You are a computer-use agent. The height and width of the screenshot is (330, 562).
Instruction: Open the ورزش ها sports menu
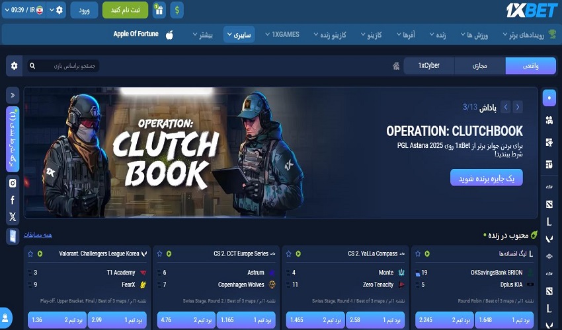click(x=475, y=35)
